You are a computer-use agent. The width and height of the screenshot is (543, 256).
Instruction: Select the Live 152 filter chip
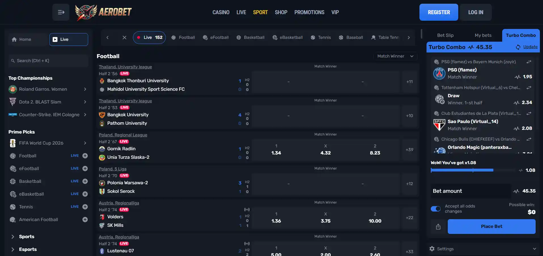coord(149,37)
